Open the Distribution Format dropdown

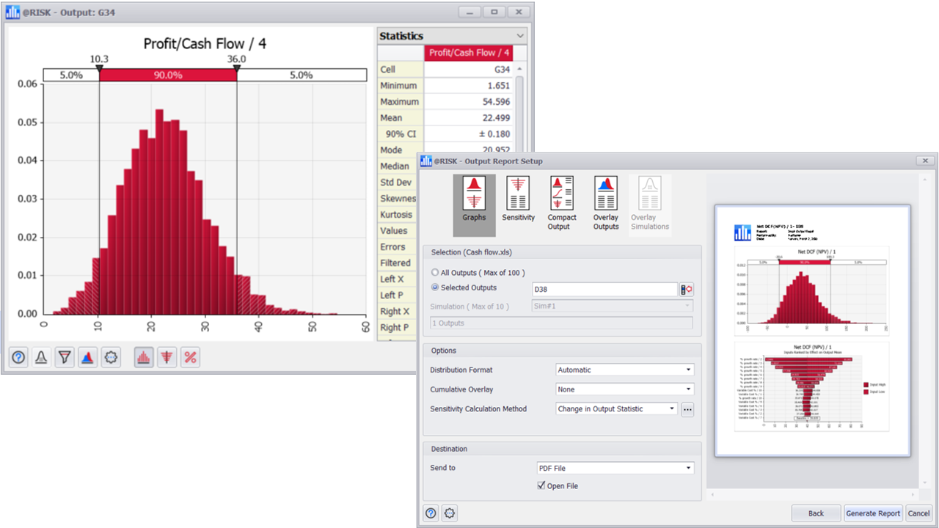[688, 370]
